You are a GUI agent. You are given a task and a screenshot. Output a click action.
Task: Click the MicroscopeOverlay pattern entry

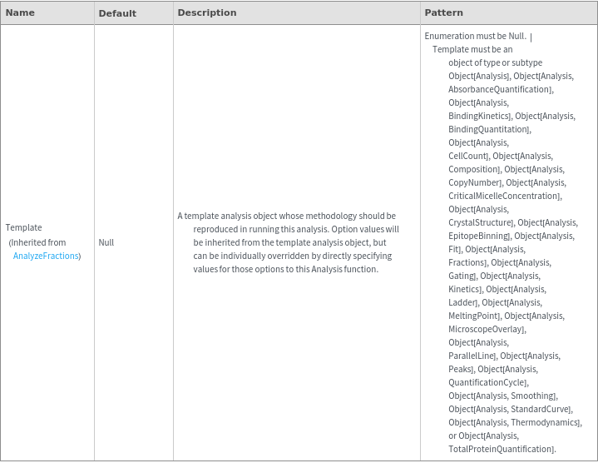point(487,329)
